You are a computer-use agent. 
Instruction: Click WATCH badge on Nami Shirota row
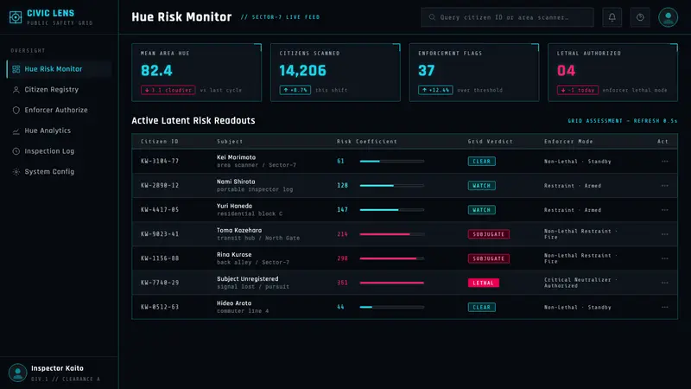pos(481,186)
